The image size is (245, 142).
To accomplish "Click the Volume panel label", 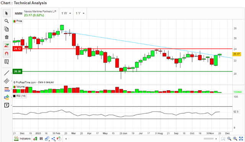I will click(19, 87).
